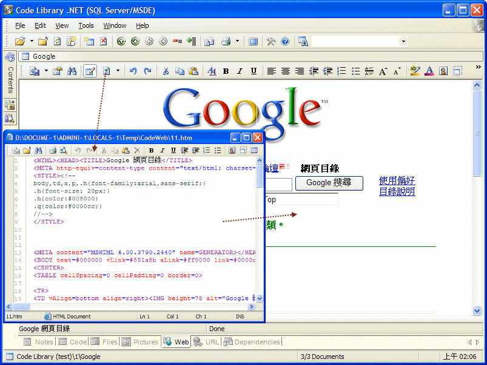The image size is (487, 365).
Task: Click the print icon in 11.htm window toolbar
Action: [x=53, y=150]
